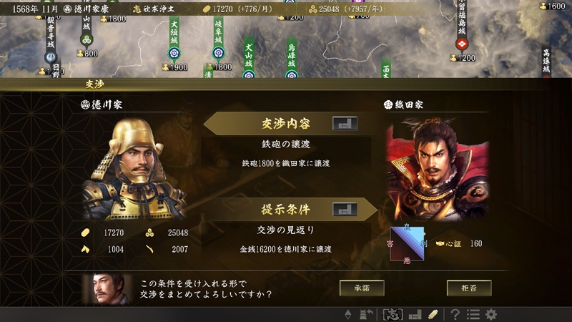Click the question mark help icon
572x322 pixels.
[x=455, y=314]
